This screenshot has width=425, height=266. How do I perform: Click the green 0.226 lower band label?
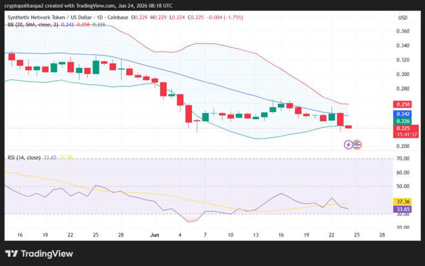pos(402,121)
